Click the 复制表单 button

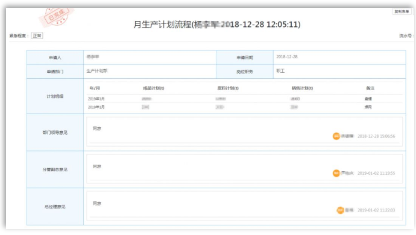click(402, 11)
